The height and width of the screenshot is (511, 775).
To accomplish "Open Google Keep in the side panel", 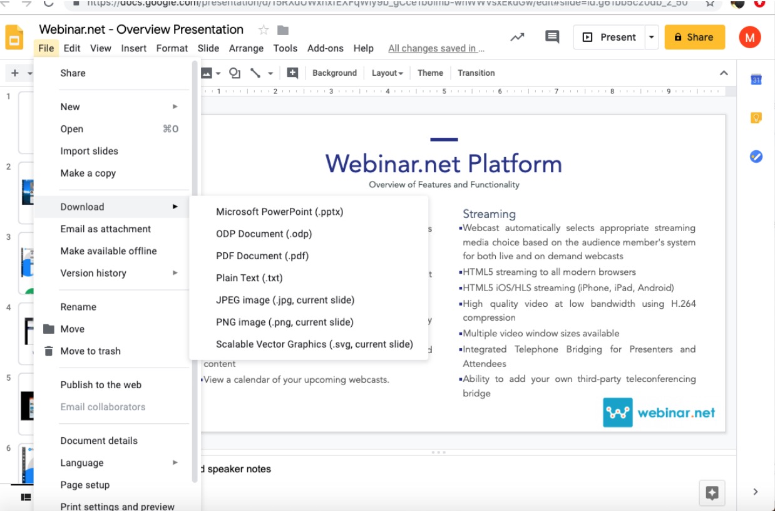I will tap(756, 118).
